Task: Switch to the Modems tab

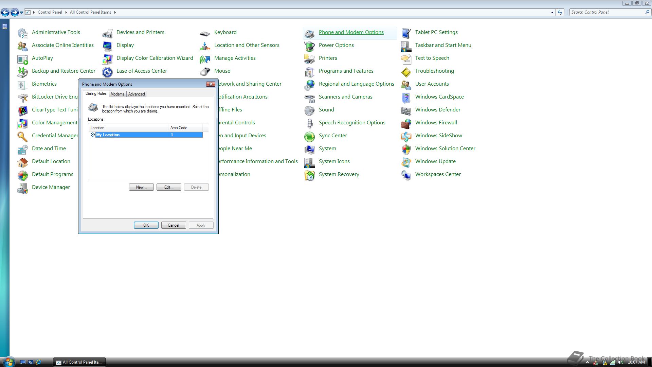Action: pos(117,94)
